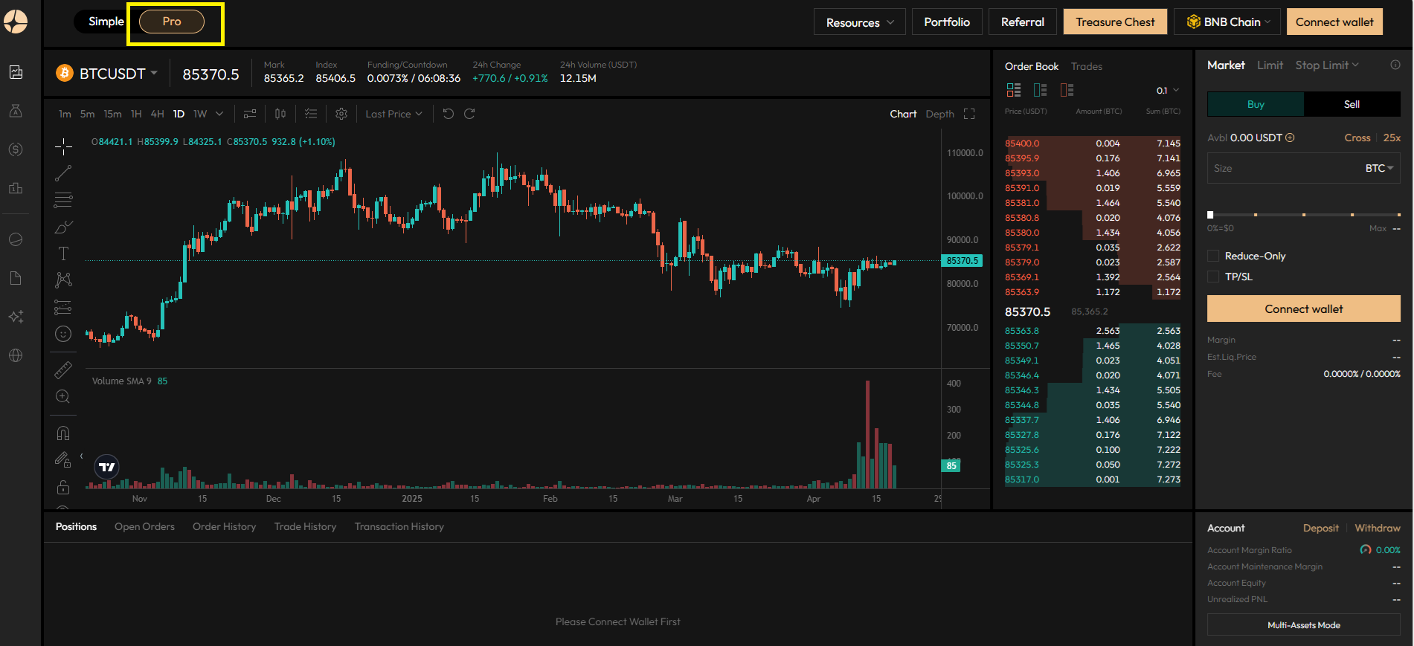Switch to the Limit order tab
1414x646 pixels.
pos(1270,65)
